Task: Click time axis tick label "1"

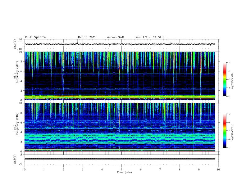Action: [x=44, y=170]
